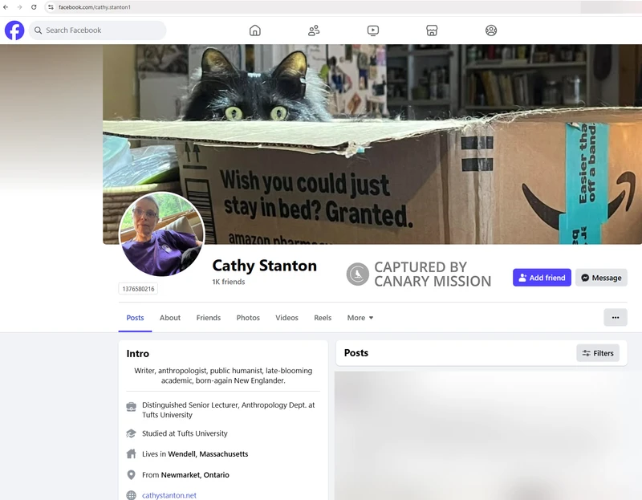The width and height of the screenshot is (642, 500).
Task: Expand the More dropdown tab
Action: tap(360, 318)
